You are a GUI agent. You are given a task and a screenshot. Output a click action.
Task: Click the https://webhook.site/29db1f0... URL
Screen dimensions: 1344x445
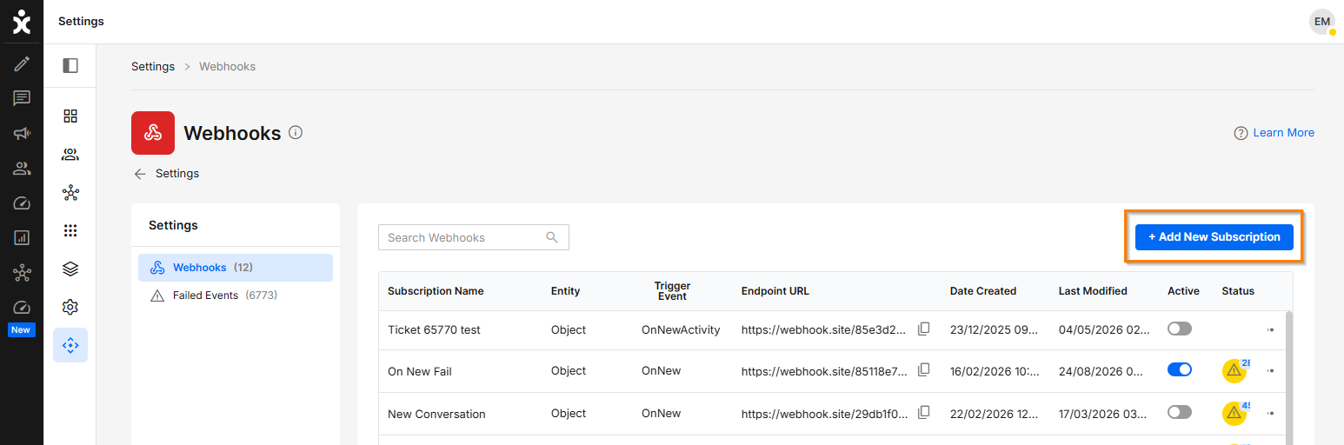tap(825, 414)
